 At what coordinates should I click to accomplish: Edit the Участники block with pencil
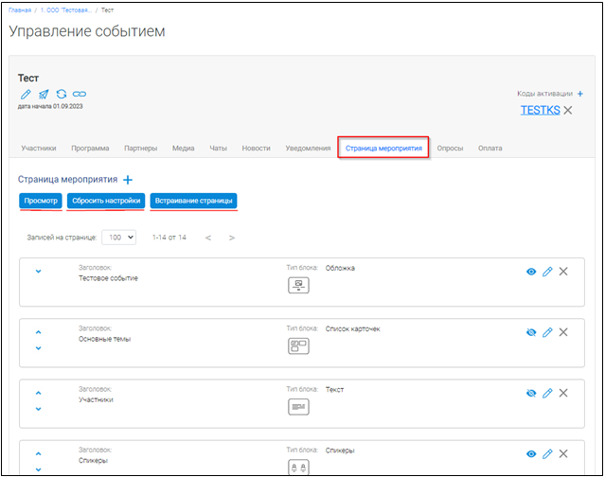[547, 393]
